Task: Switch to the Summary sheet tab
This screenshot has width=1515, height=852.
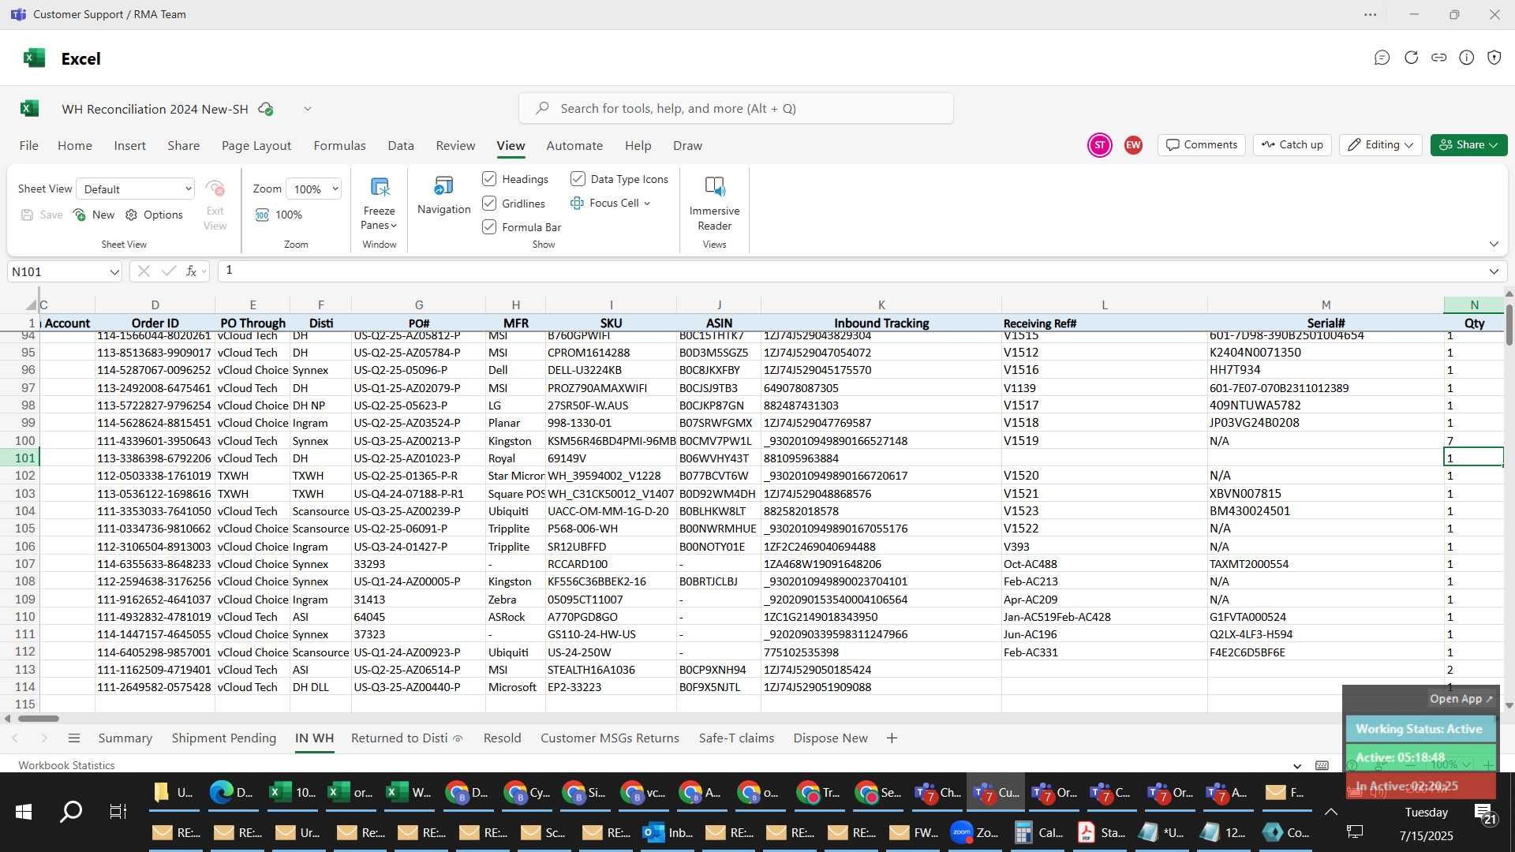Action: (x=125, y=738)
